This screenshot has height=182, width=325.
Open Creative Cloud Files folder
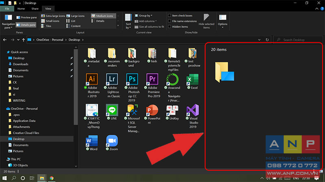pos(24,133)
